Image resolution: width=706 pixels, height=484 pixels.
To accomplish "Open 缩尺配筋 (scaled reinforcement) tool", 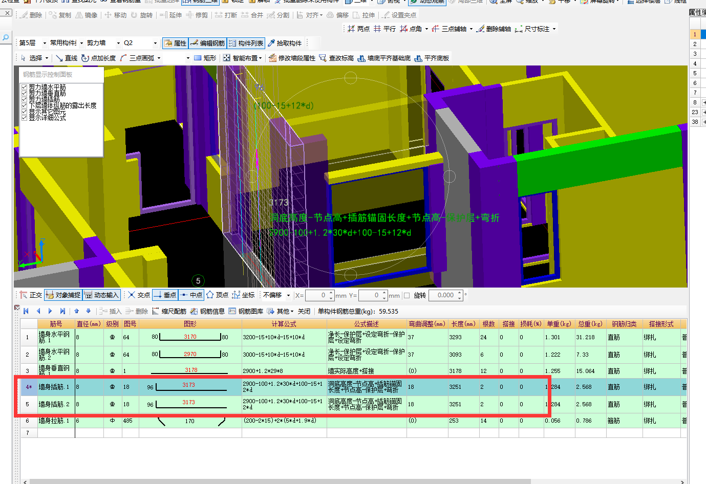I will click(169, 311).
